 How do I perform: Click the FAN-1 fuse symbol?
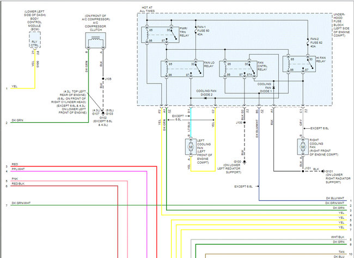pyautogui.click(x=196, y=31)
